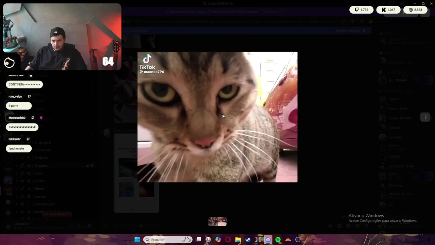This screenshot has height=245, width=435.
Task: Click the streamer webcam feed
Action: coord(62,37)
